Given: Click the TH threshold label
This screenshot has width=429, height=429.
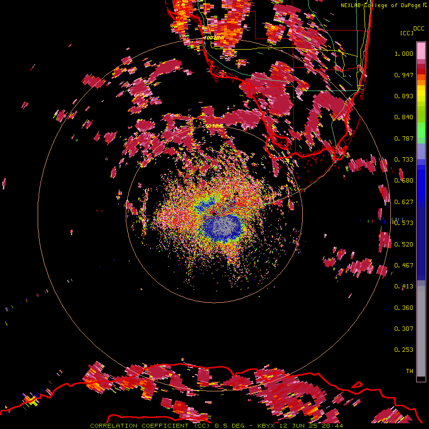Looking at the screenshot, I should click(409, 371).
